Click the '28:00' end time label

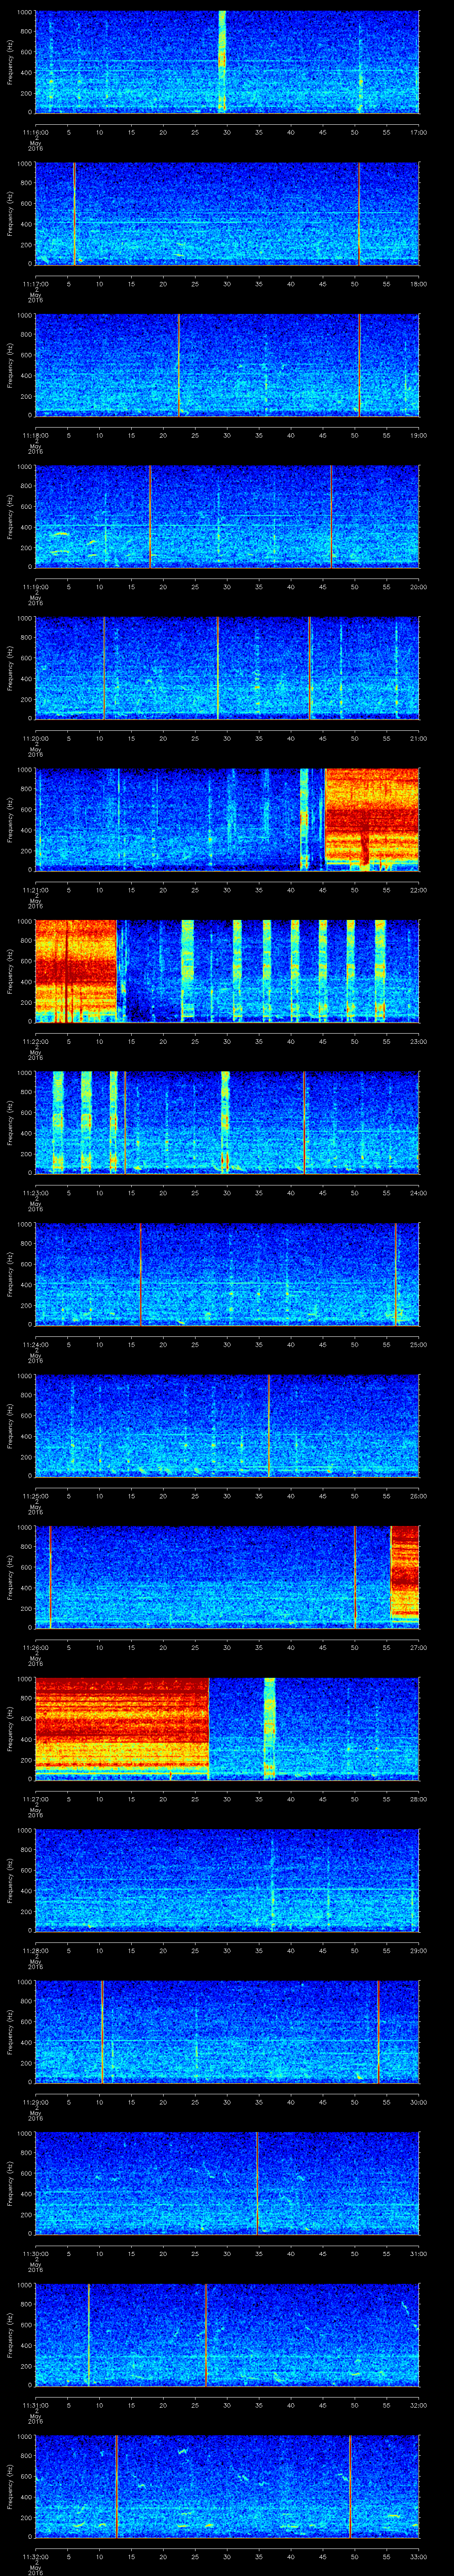pyautogui.click(x=419, y=1798)
